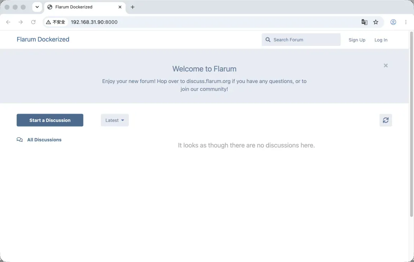
Task: Go to Flarum Dockerized home title
Action: [43, 39]
